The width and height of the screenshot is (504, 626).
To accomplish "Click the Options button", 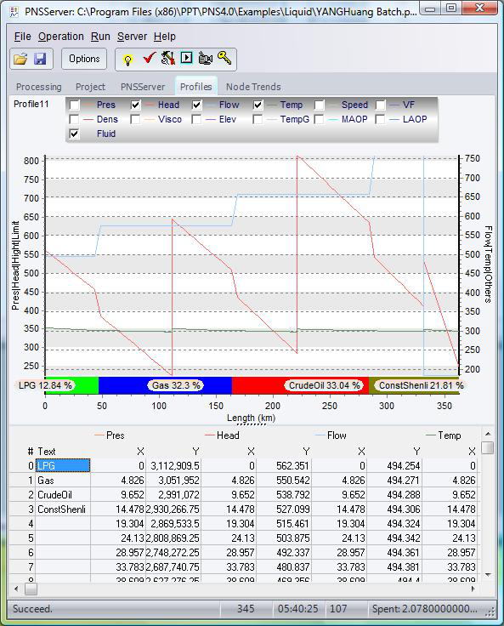I will pyautogui.click(x=84, y=59).
